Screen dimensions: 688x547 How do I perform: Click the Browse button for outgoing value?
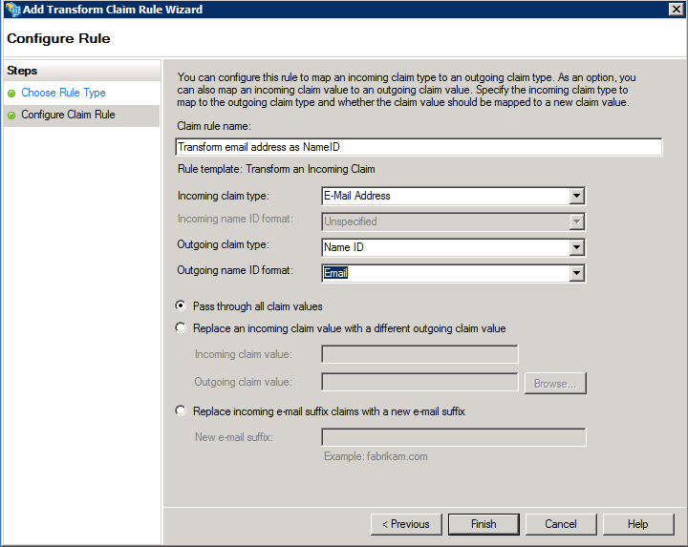tap(554, 384)
